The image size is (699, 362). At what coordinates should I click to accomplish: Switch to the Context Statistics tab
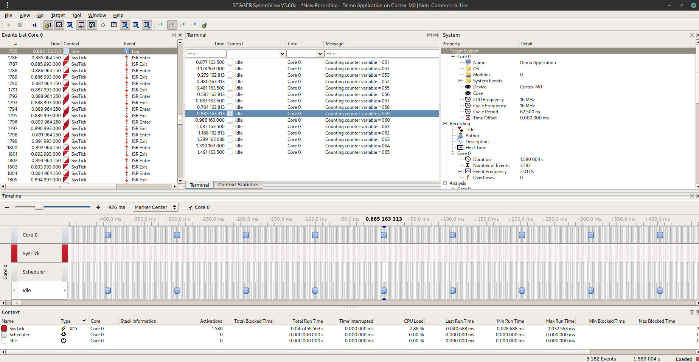238,185
